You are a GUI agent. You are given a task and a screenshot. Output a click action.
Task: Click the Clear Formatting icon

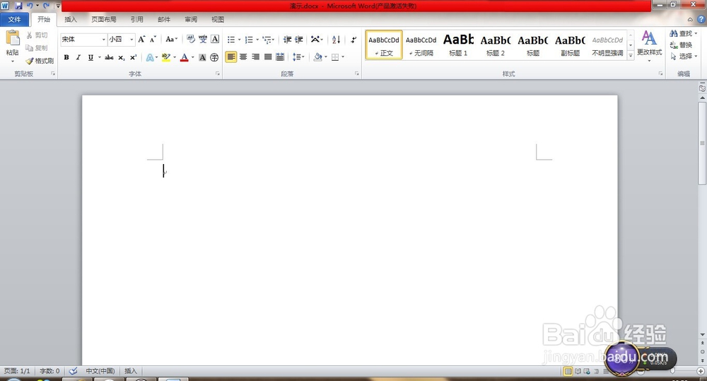(x=191, y=39)
